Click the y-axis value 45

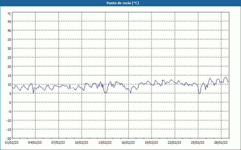pos(9,22)
